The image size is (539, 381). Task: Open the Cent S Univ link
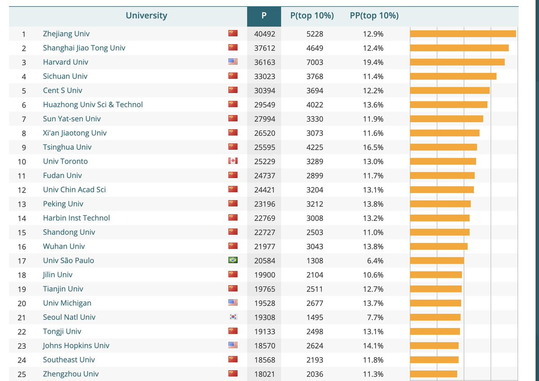62,90
